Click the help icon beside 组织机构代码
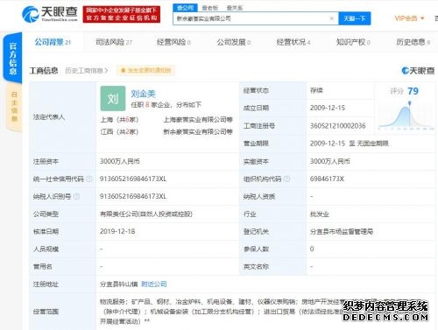This screenshot has width=438, height=330. pyautogui.click(x=286, y=179)
